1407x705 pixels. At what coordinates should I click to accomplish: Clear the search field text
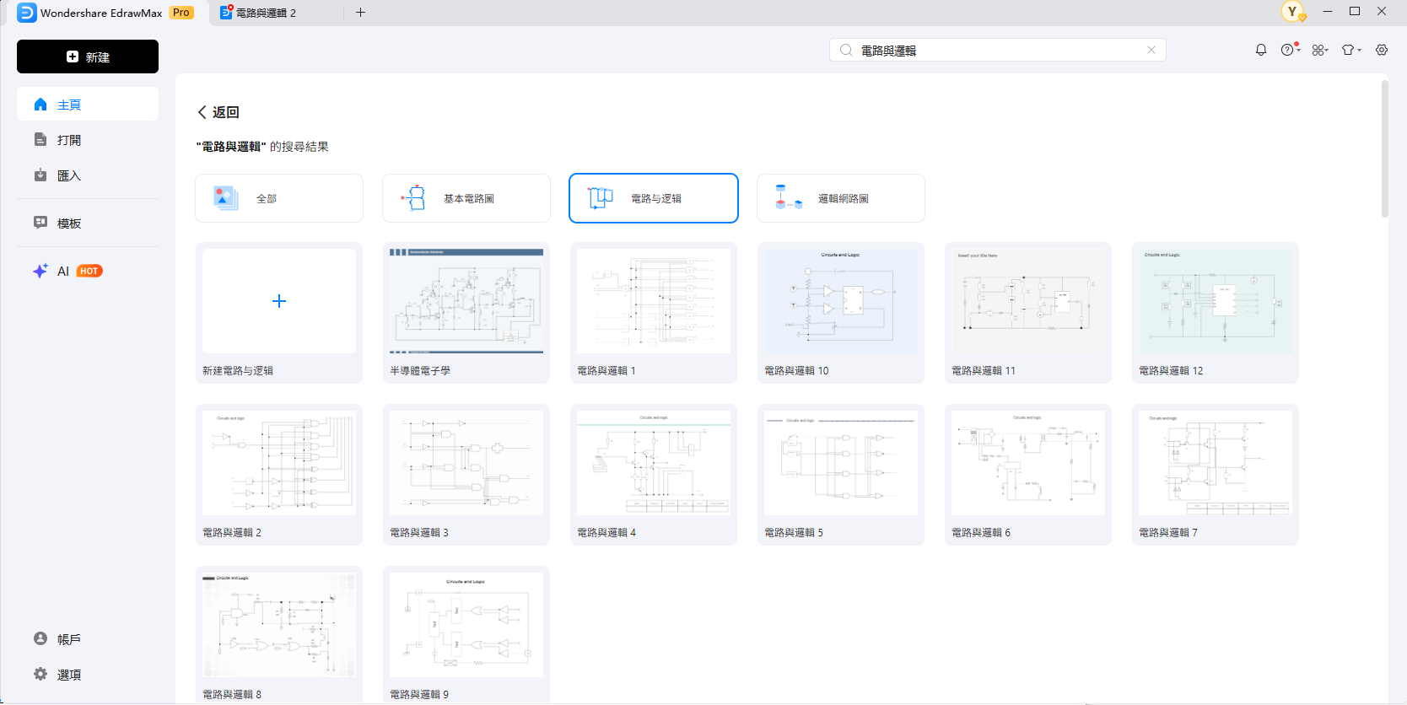(x=1151, y=51)
